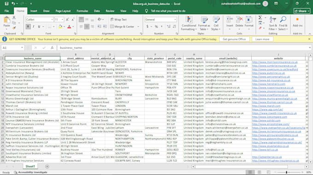This screenshot has width=313, height=175.
Task: Click Increase Decimal icon
Action: (x=168, y=27)
